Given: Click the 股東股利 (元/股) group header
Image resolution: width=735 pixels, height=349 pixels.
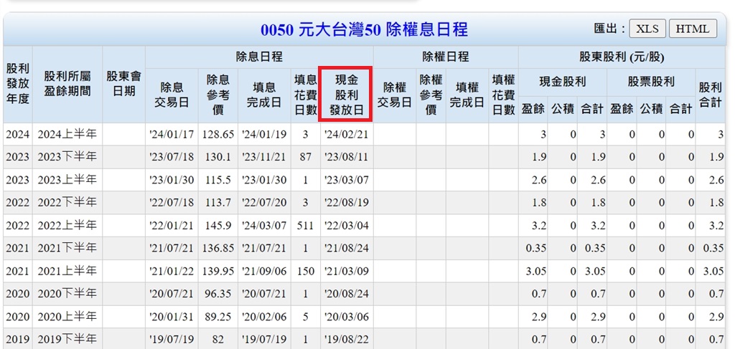Looking at the screenshot, I should 622,57.
